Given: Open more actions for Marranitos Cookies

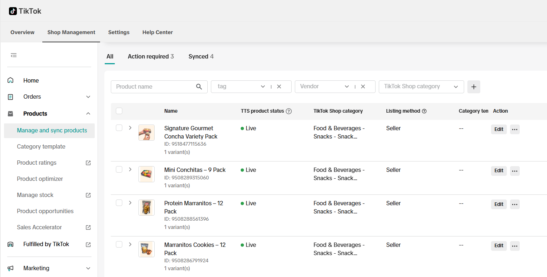Looking at the screenshot, I should [515, 246].
